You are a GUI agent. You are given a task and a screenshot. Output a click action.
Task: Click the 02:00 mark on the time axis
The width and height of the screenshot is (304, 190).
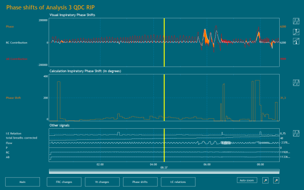(x=100, y=165)
